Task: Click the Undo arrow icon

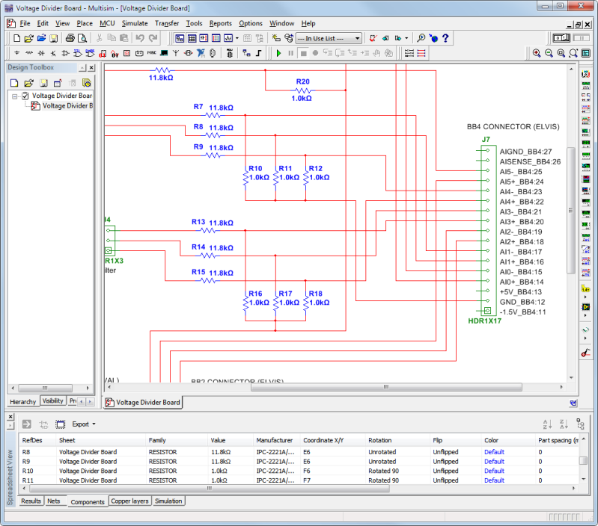Action: pyautogui.click(x=140, y=38)
